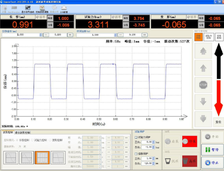The height and width of the screenshot is (171, 224).
Task: Click the 位移坐标 ++ increment button
Action: coord(70,35)
